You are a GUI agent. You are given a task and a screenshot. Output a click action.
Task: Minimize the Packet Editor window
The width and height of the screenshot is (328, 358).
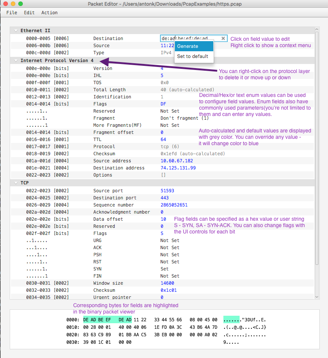(13, 4)
